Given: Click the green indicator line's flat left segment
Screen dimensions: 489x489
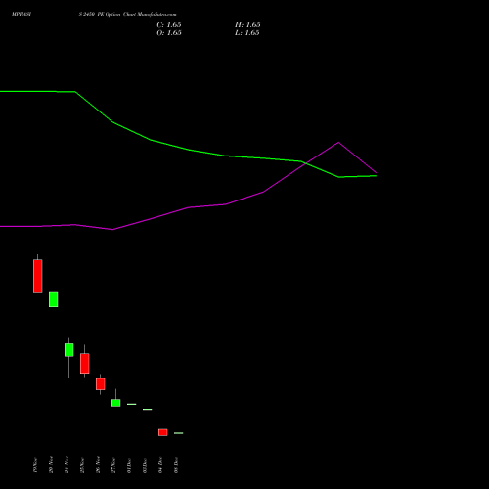Looking at the screenshot, I should click(x=37, y=92).
